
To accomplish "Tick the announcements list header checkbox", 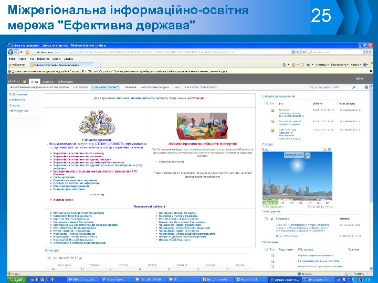I will click(x=266, y=219).
